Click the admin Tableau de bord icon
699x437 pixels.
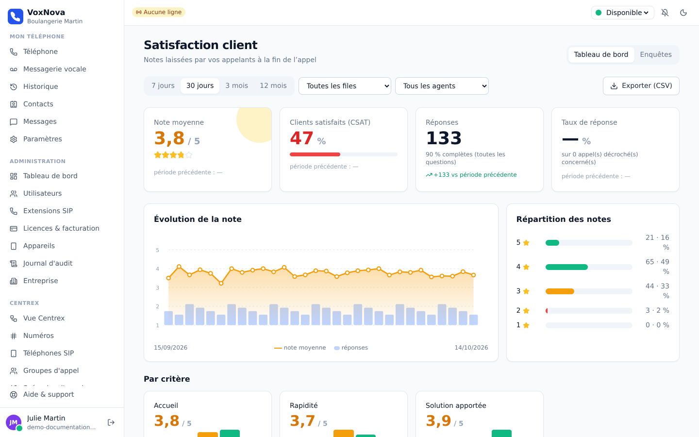tap(14, 176)
